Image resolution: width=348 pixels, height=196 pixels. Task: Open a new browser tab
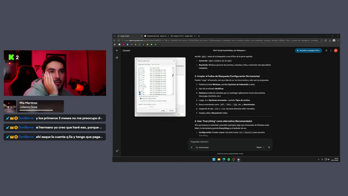click(199, 36)
